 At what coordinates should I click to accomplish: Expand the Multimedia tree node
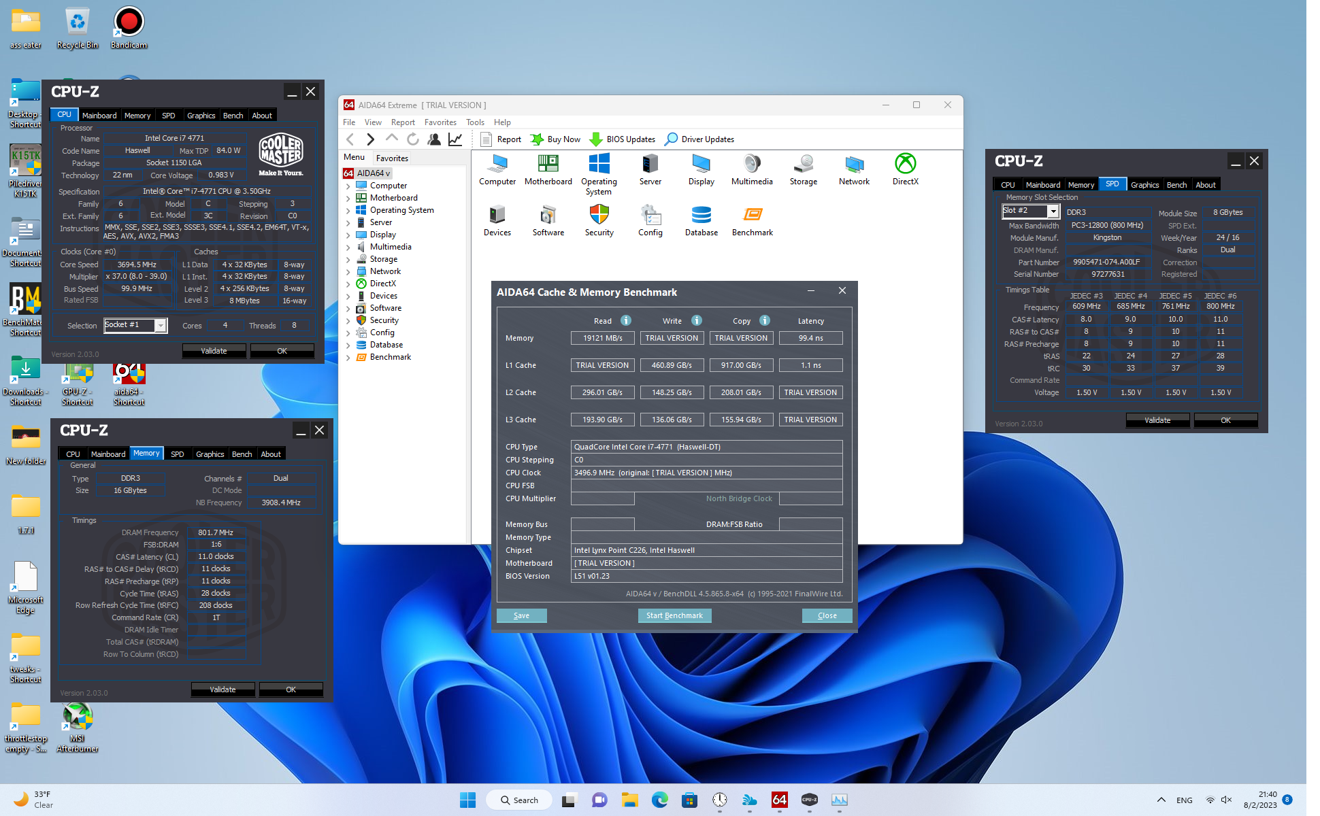348,247
